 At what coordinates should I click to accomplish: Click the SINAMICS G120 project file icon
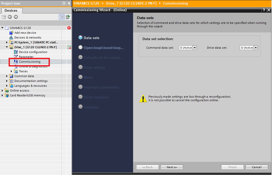pyautogui.click(x=7, y=28)
